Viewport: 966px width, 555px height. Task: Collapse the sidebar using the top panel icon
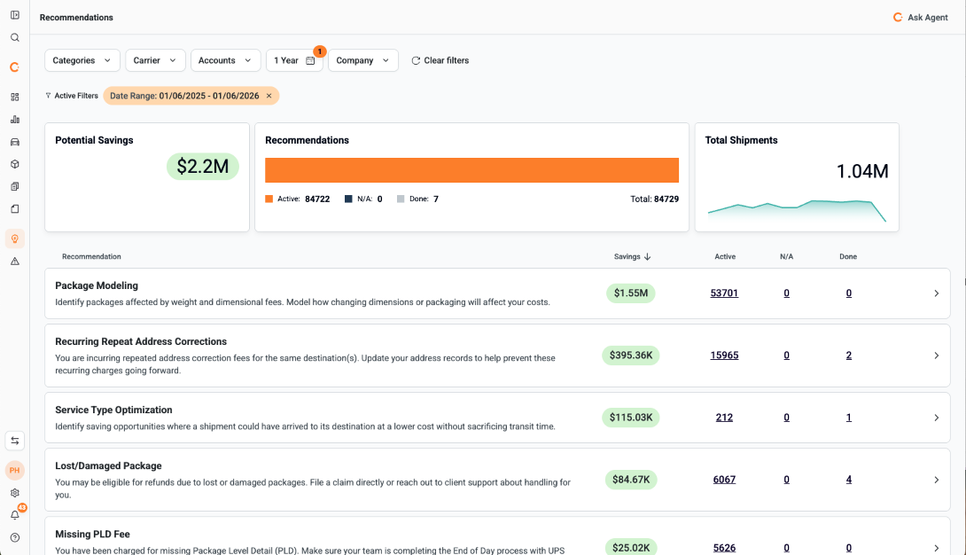click(14, 15)
